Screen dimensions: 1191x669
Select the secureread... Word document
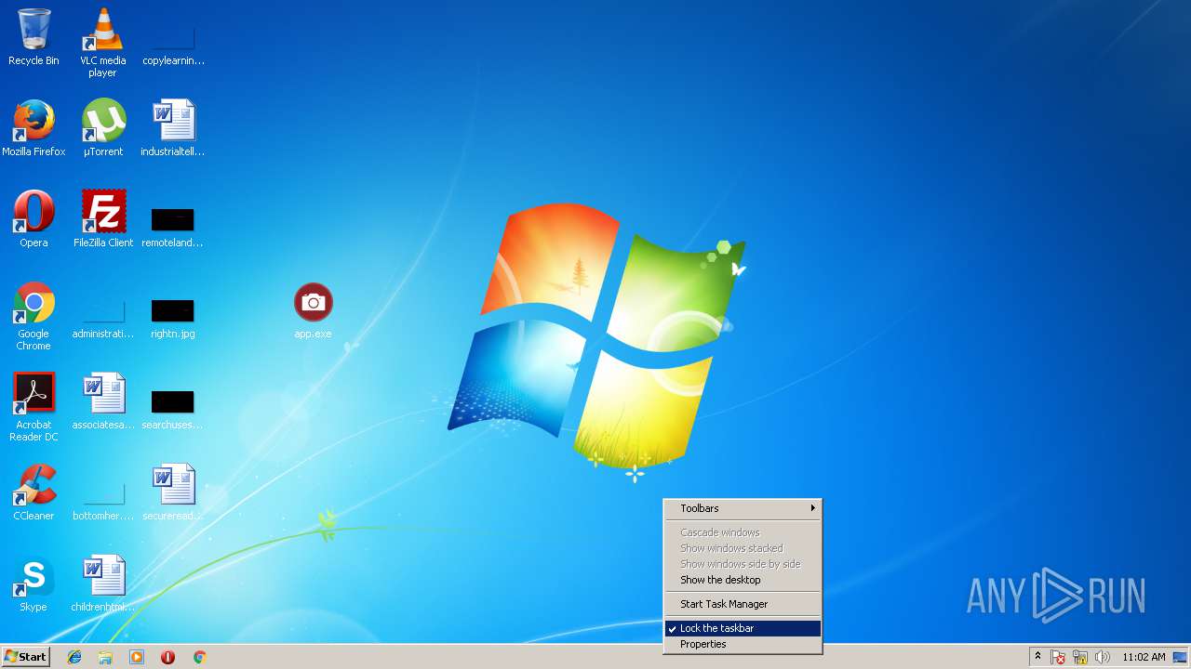(x=173, y=492)
